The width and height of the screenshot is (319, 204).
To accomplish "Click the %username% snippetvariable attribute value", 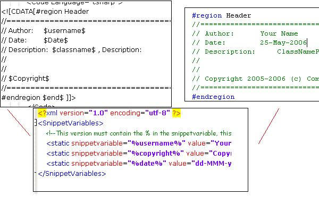I will (156, 143).
